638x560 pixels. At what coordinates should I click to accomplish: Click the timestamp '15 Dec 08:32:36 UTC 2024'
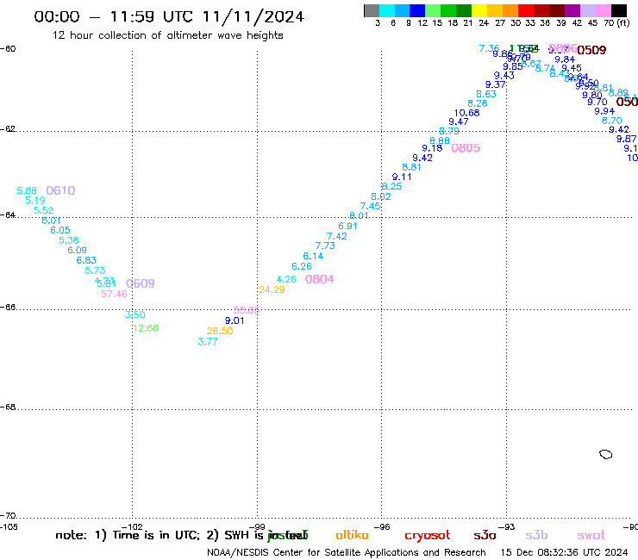point(564,552)
